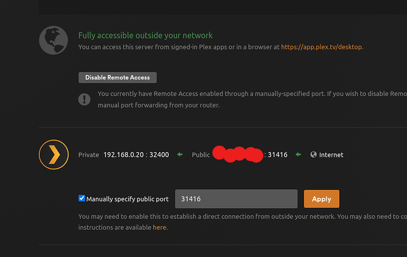Open the app.plex.tv/desktop link
The height and width of the screenshot is (257, 407).
click(x=321, y=47)
